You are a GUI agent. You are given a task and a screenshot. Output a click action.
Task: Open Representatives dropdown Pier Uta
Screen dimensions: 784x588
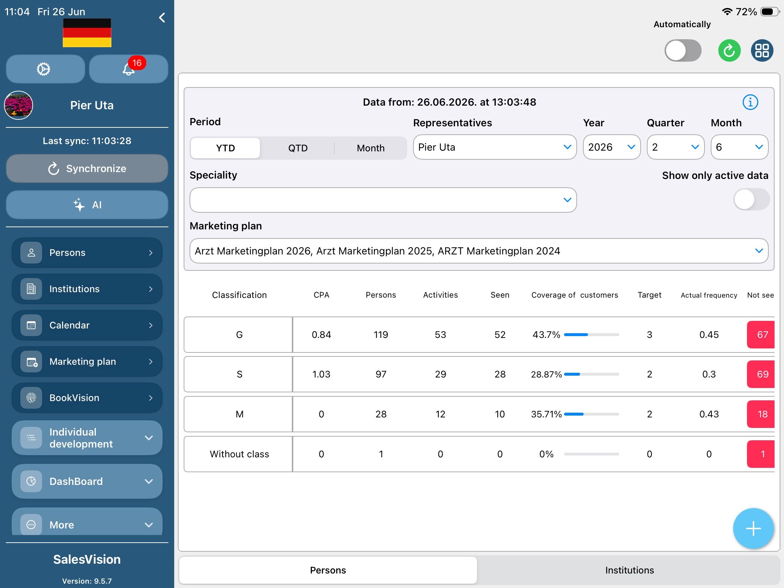(495, 147)
